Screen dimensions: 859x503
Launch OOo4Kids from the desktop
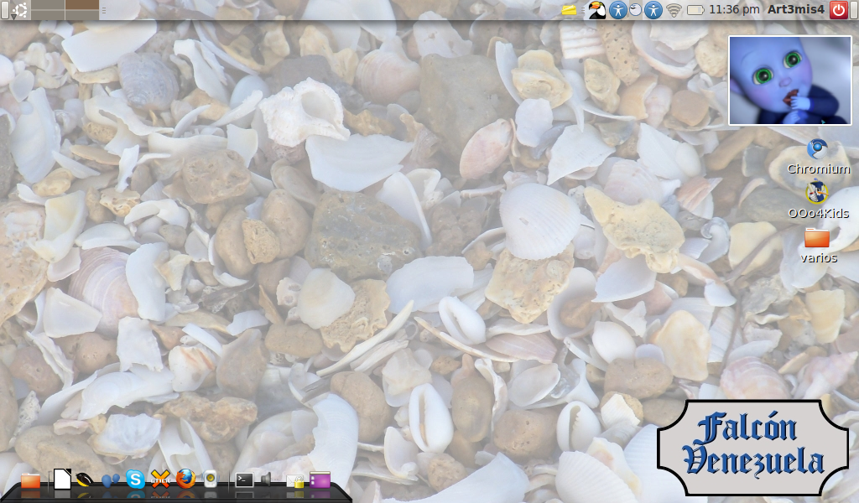point(818,201)
